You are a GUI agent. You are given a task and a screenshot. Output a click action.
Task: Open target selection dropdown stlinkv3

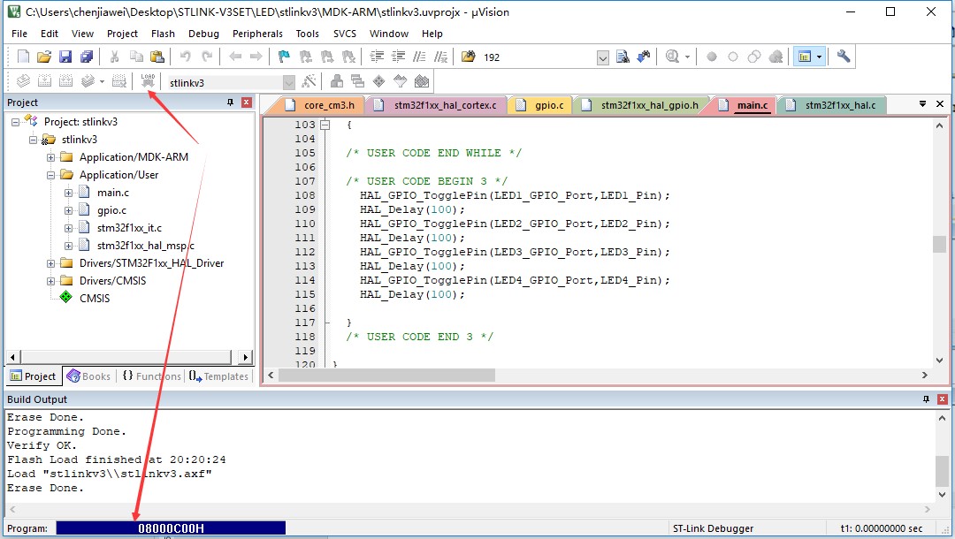point(288,83)
